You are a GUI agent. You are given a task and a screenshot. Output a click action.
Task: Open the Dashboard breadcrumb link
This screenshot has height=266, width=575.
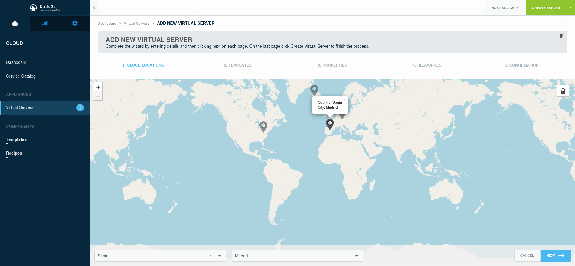pos(107,23)
